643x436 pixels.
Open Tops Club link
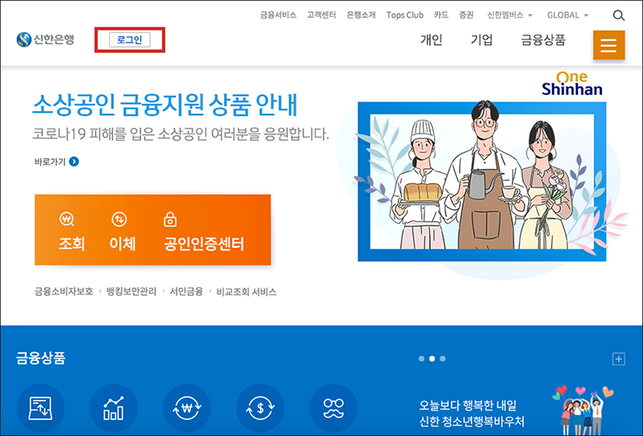click(405, 15)
